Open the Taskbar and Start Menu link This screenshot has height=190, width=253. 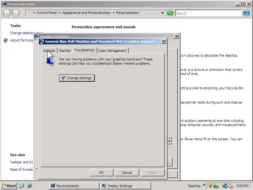click(21, 162)
